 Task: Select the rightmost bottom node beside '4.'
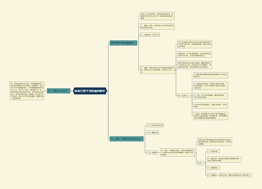coord(236,175)
